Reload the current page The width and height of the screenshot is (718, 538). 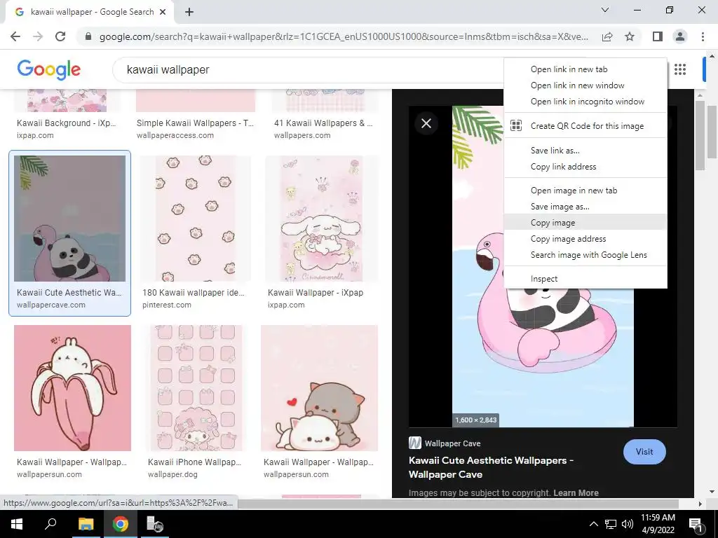[60, 36]
